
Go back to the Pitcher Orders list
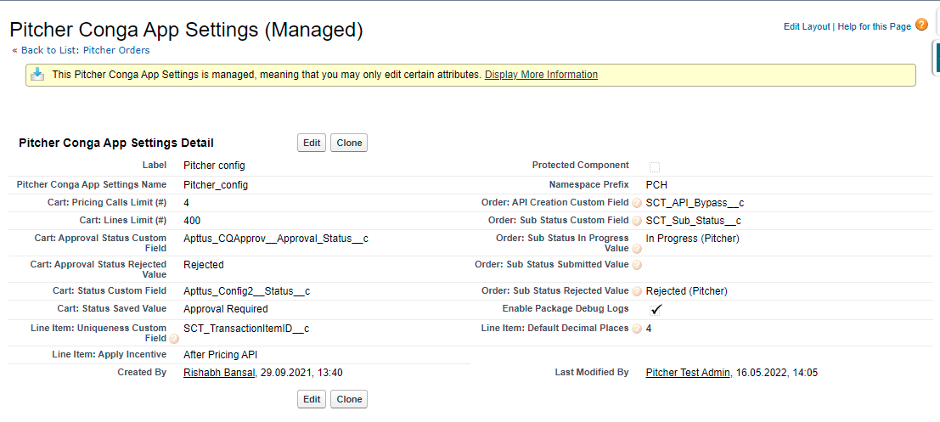coord(85,51)
